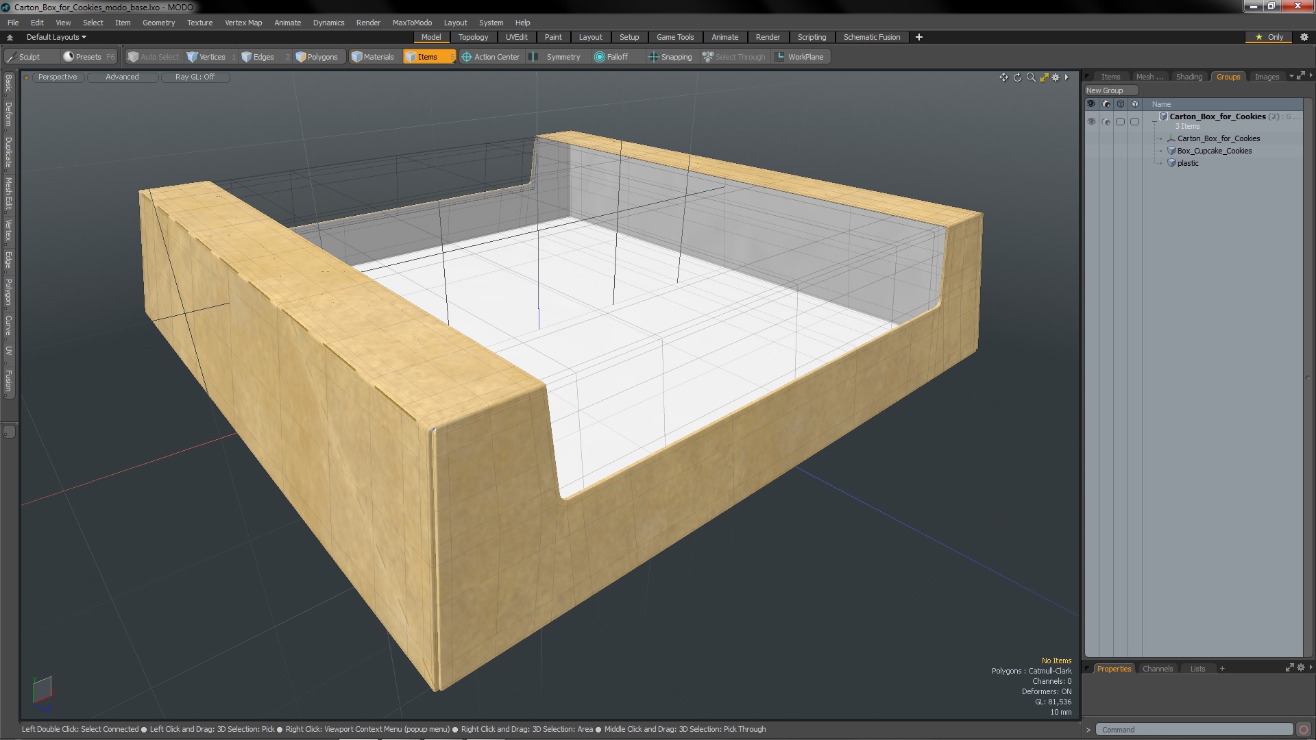
Task: Click the viewport pan (move) icon
Action: click(x=1003, y=77)
